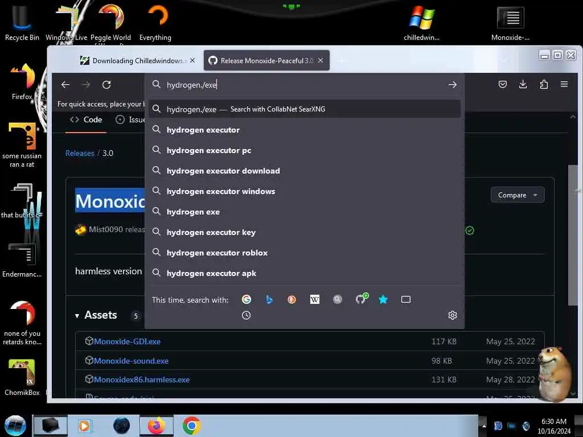Screen dimensions: 583x437
Task: Open the chilledwin... desktop file
Action: [422, 22]
